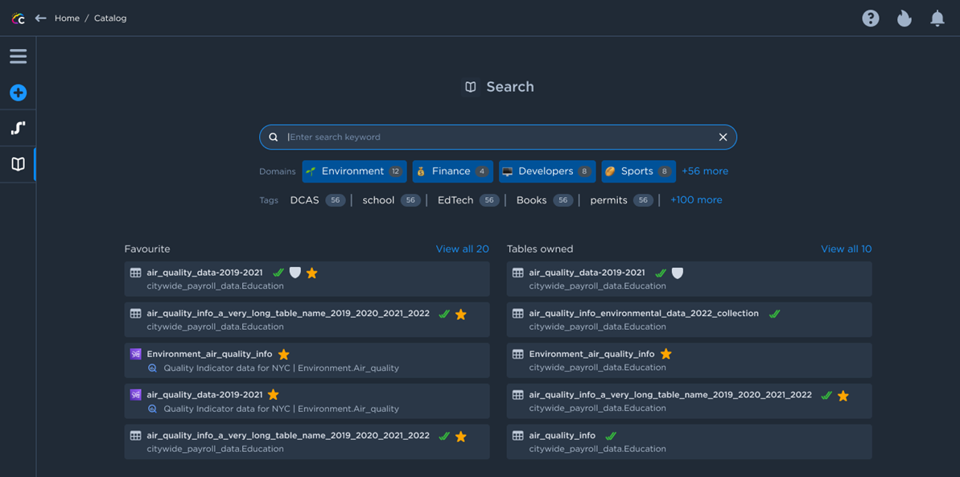Unfavourite star on Environment_air_quality_info in Favourite
The width and height of the screenshot is (960, 477).
tap(283, 355)
